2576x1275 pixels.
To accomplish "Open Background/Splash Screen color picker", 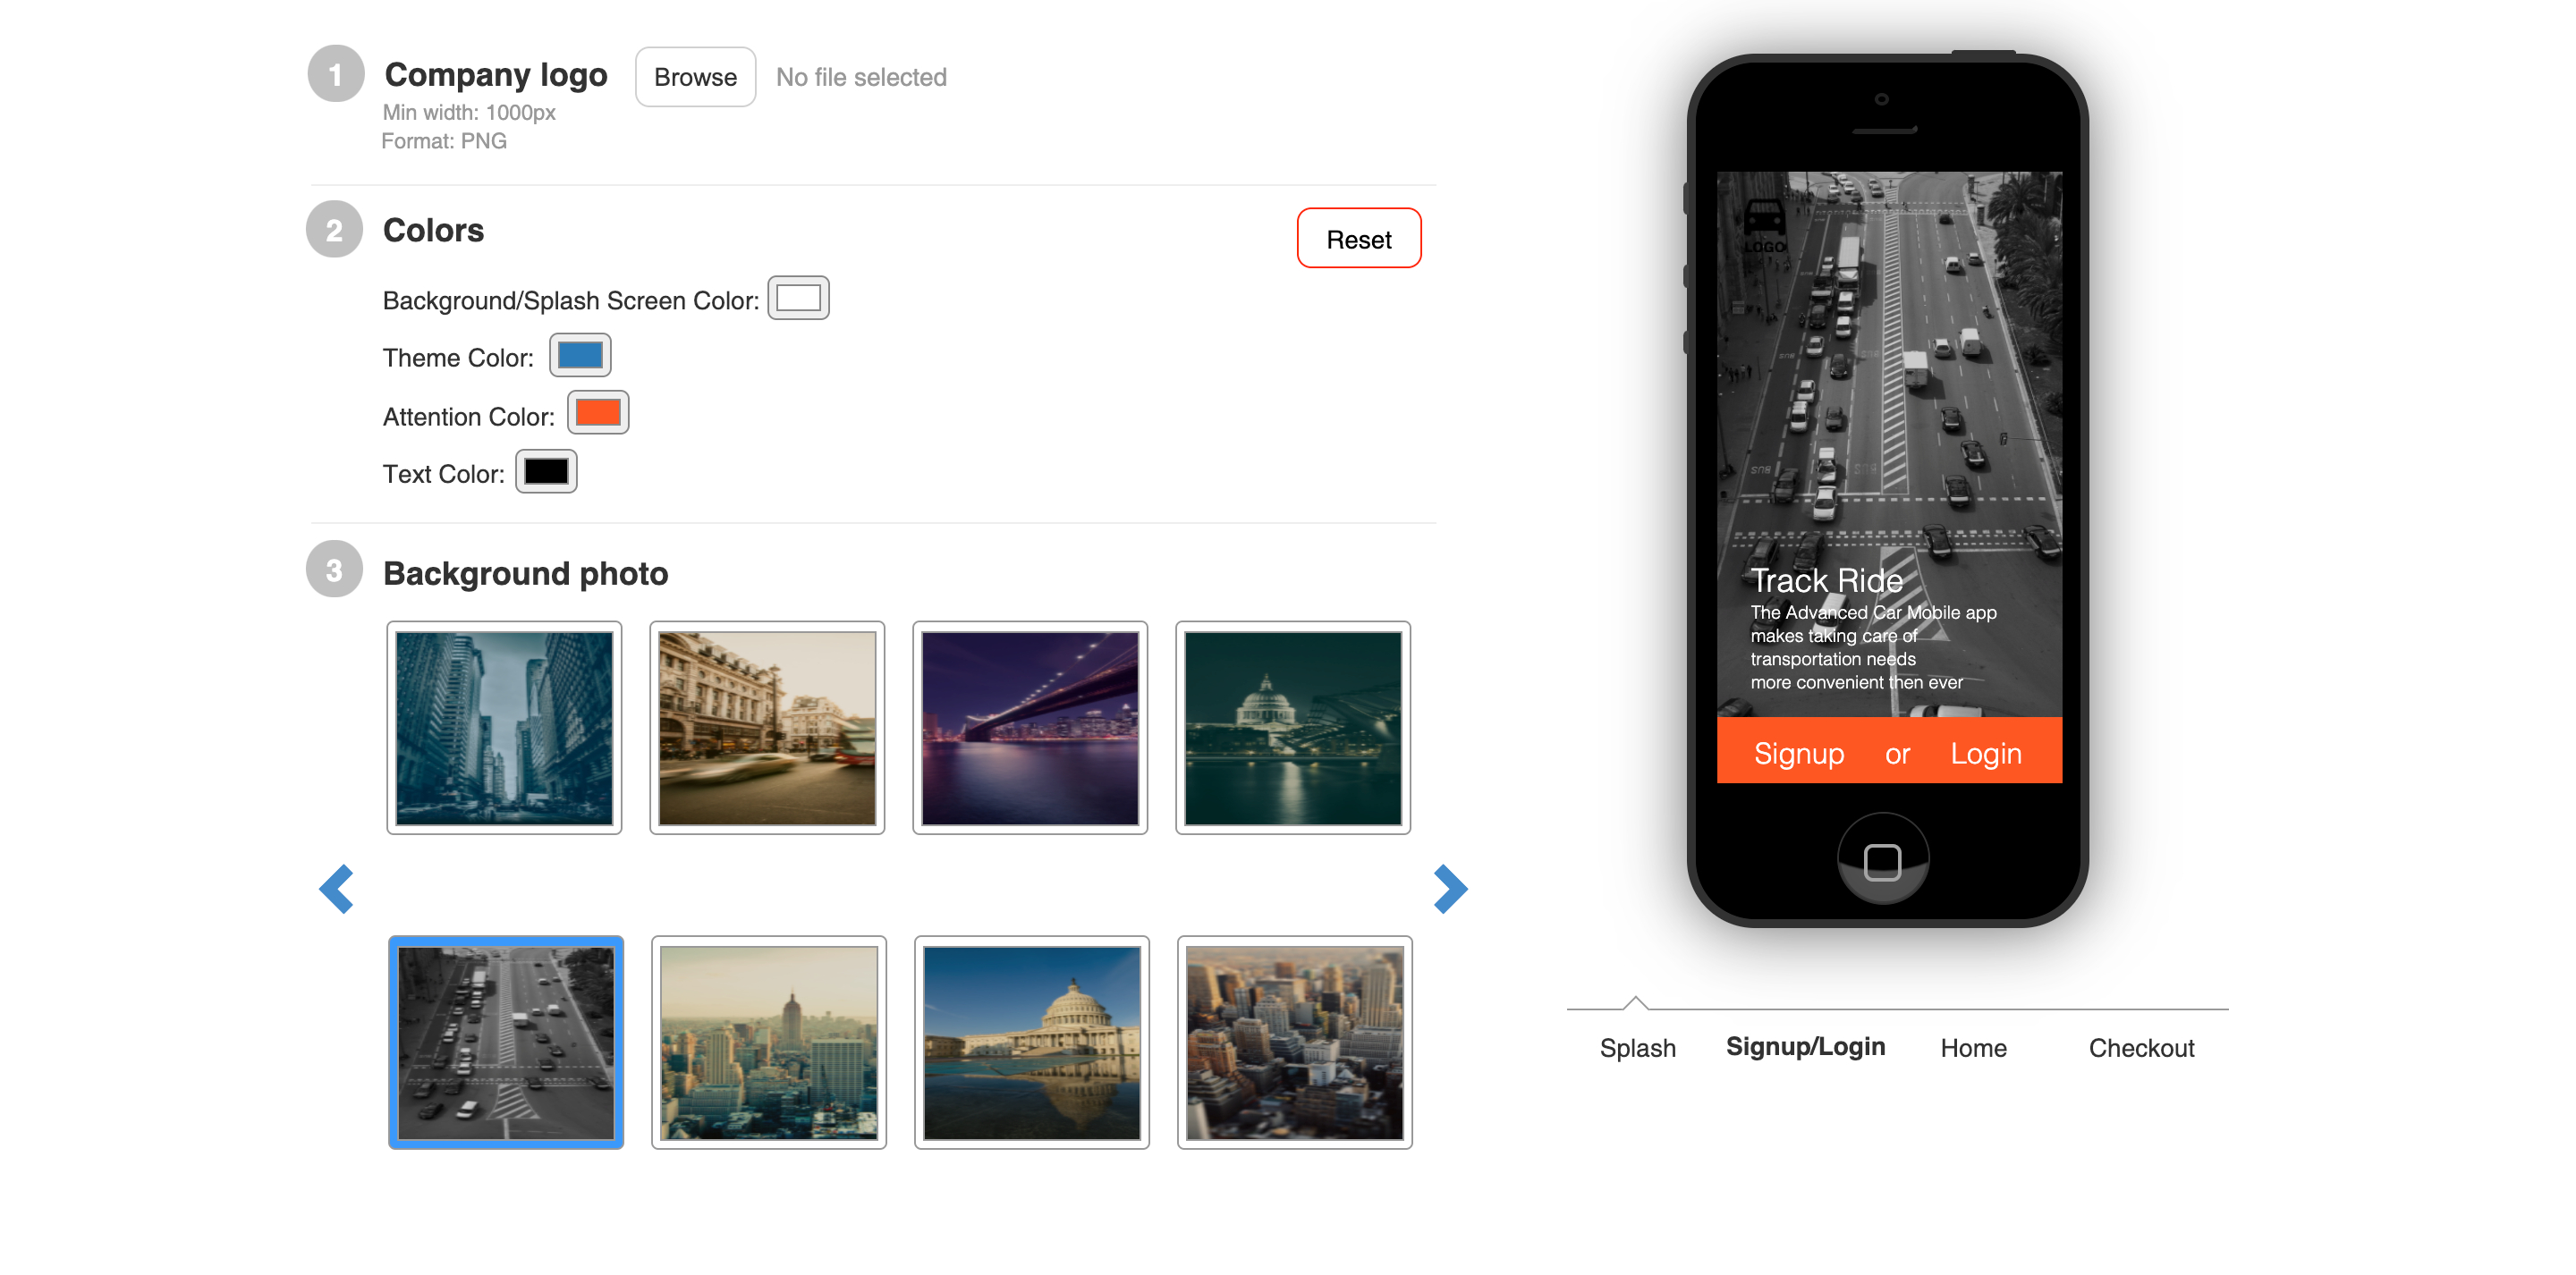I will [798, 298].
